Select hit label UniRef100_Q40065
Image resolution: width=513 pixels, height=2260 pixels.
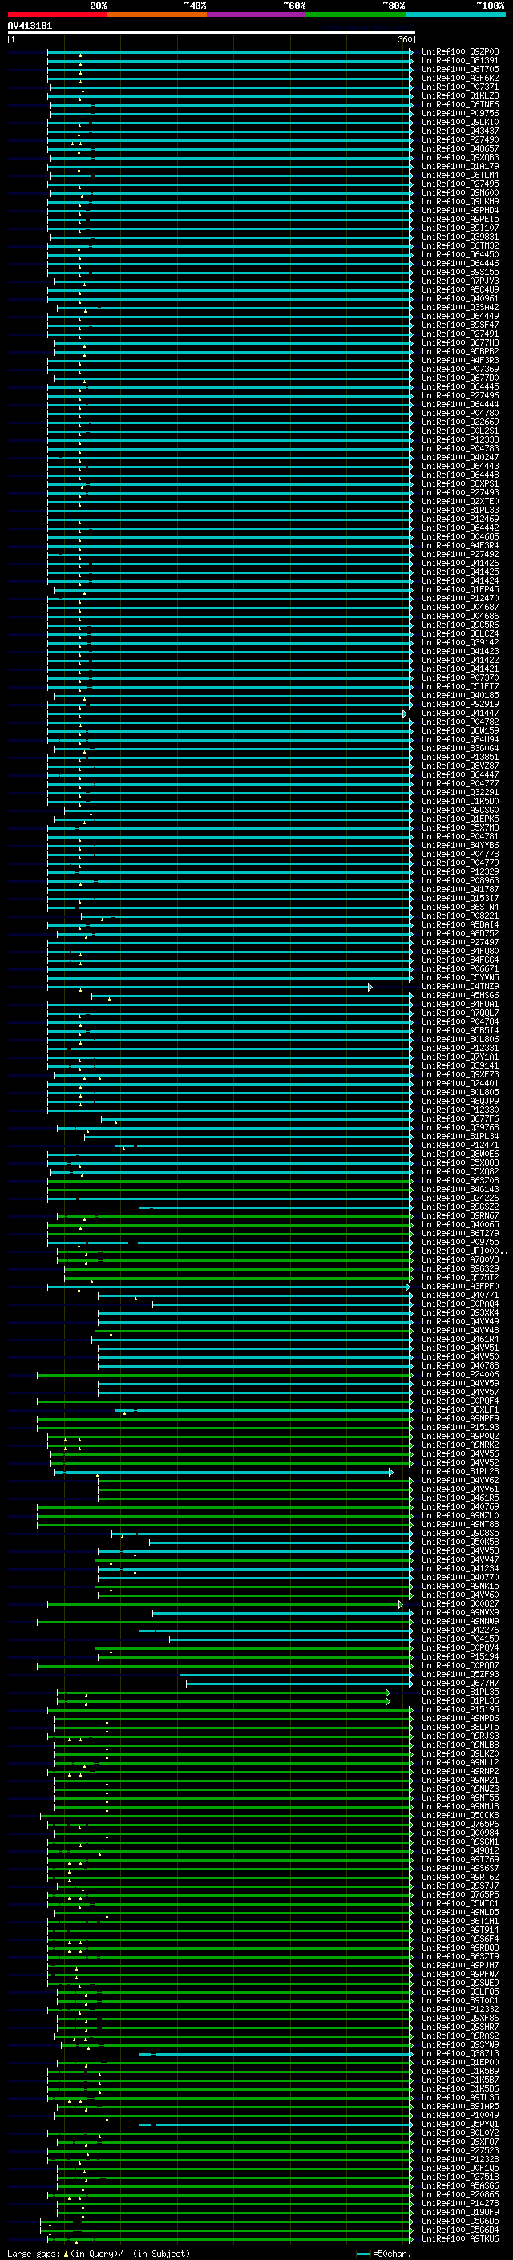pos(460,1225)
